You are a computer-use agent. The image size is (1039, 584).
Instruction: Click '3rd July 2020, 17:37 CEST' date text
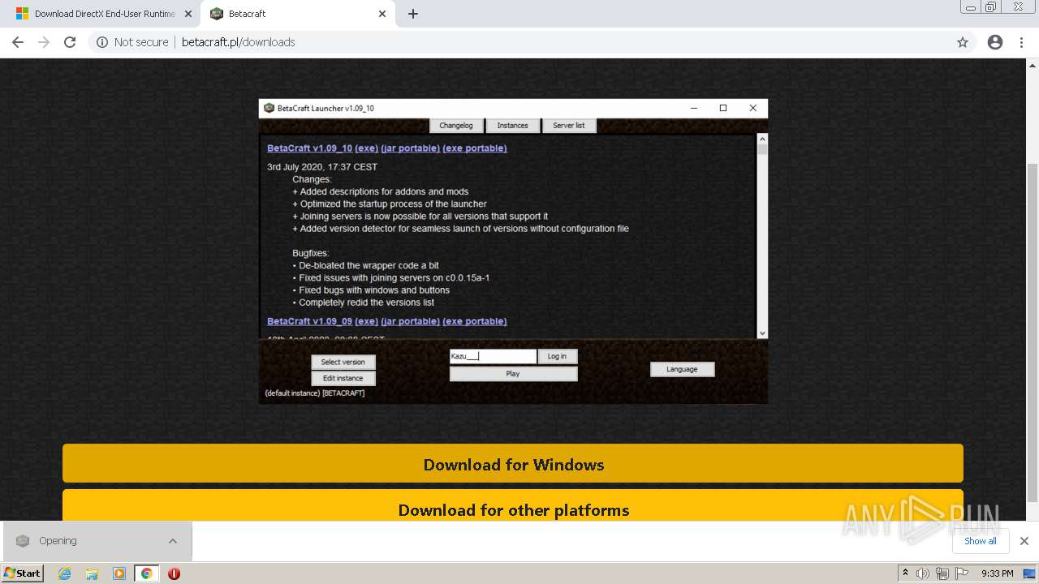(322, 167)
